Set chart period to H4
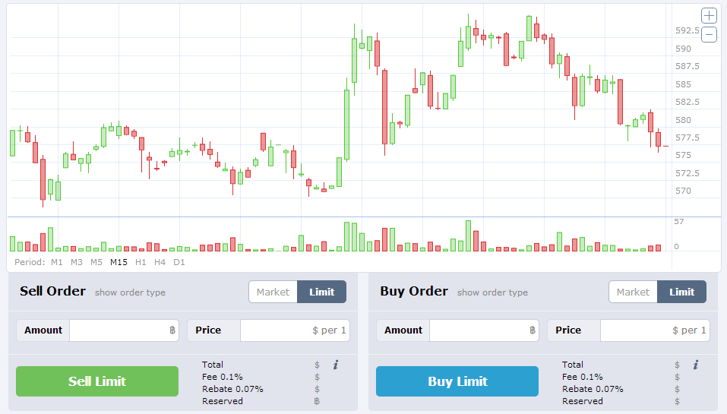This screenshot has height=414, width=727. pyautogui.click(x=160, y=262)
